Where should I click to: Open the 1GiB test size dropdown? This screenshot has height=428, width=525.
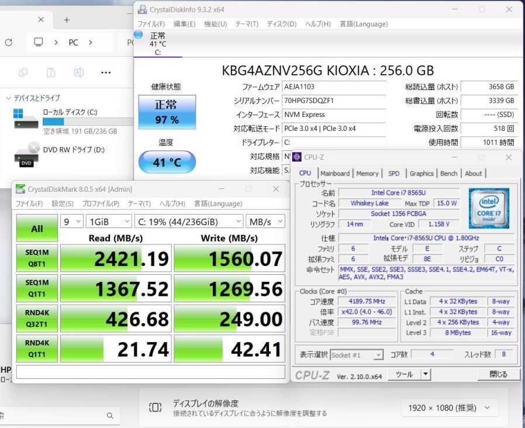(109, 222)
